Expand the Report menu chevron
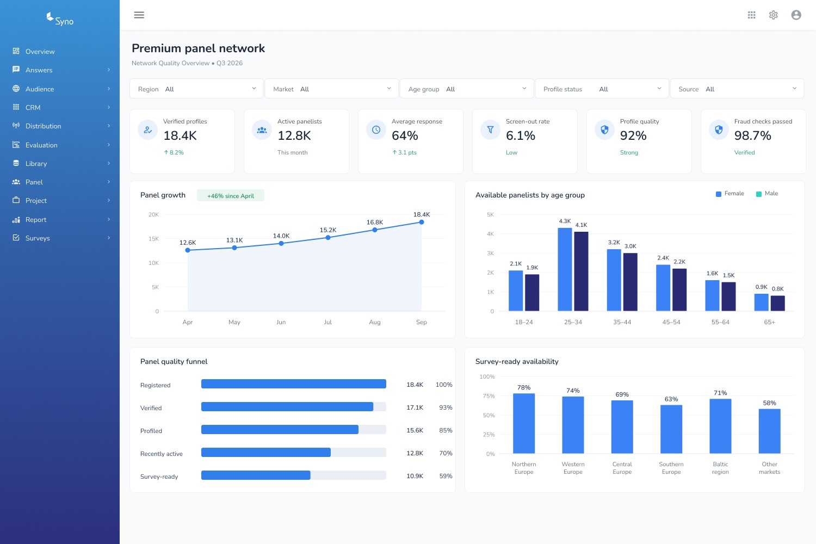The width and height of the screenshot is (816, 544). 109,219
